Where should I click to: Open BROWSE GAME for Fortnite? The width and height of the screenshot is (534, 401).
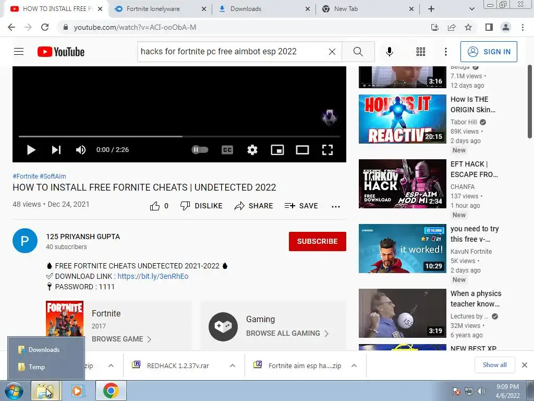(121, 339)
